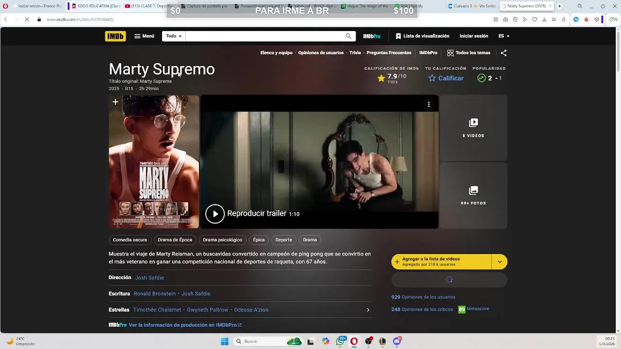The width and height of the screenshot is (621, 349).
Task: Select the Deporte genre chip
Action: coord(284,240)
